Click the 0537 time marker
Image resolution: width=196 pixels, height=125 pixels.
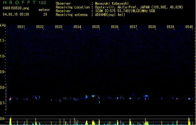click(133, 27)
